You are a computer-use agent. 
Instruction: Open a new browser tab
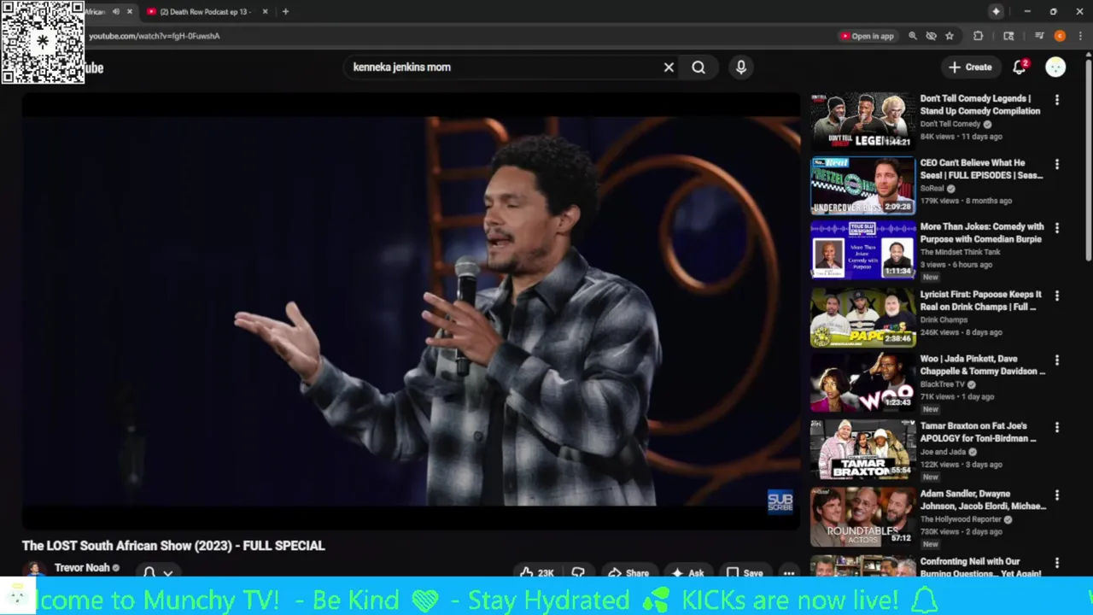point(285,12)
